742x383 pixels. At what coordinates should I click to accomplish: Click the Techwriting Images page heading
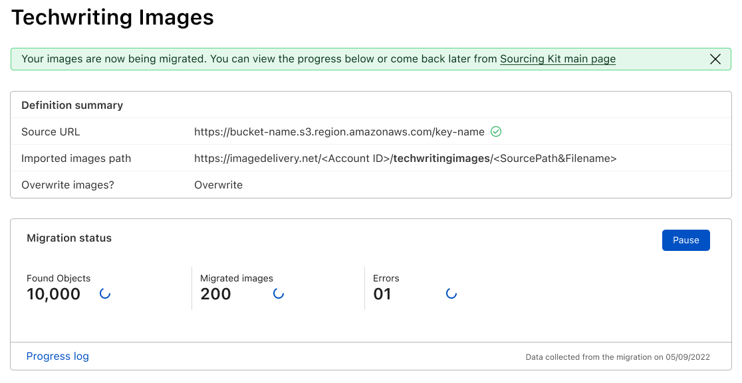(112, 17)
